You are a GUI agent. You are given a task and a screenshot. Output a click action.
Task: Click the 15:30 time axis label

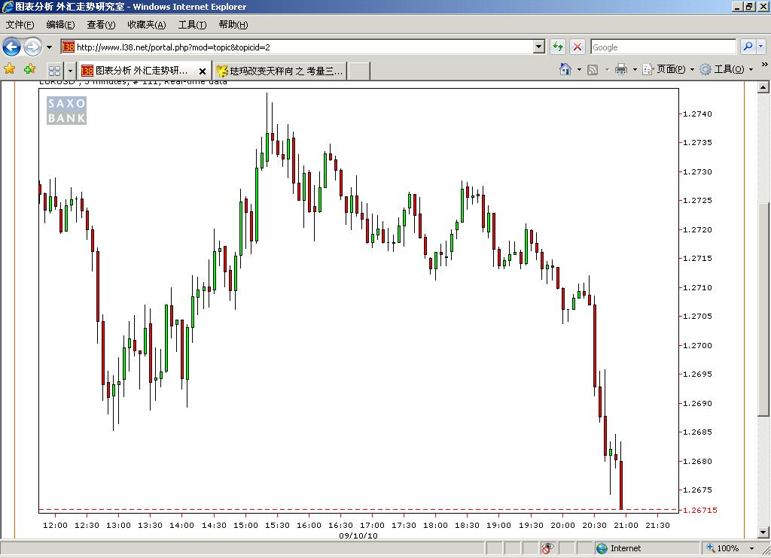pyautogui.click(x=277, y=525)
